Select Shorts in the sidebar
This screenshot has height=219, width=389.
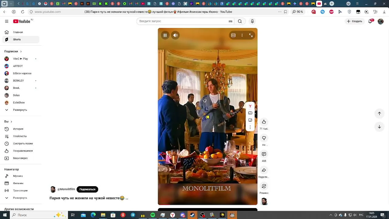click(21, 40)
